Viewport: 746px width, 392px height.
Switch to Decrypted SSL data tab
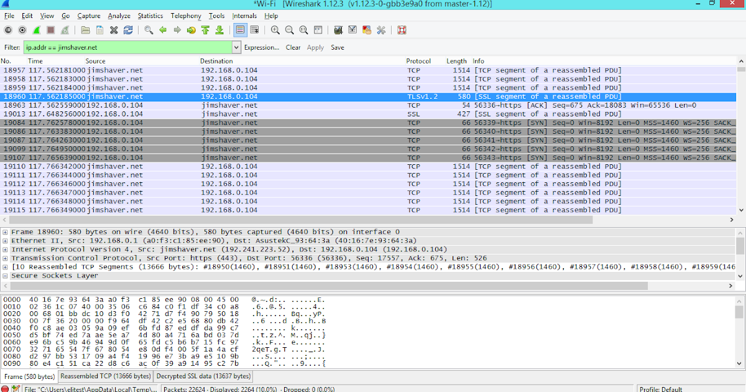point(203,376)
